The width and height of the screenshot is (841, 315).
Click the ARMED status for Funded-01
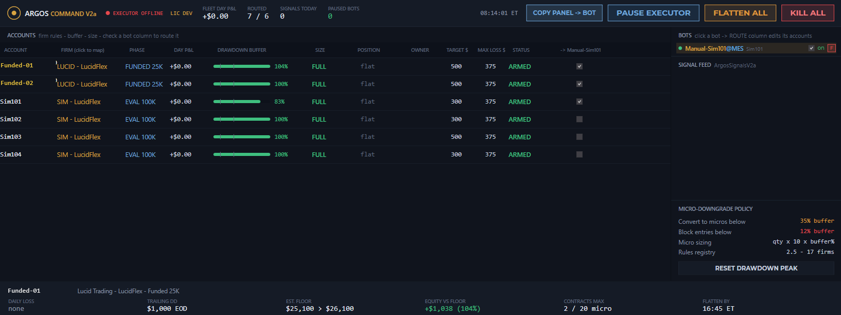pos(519,67)
